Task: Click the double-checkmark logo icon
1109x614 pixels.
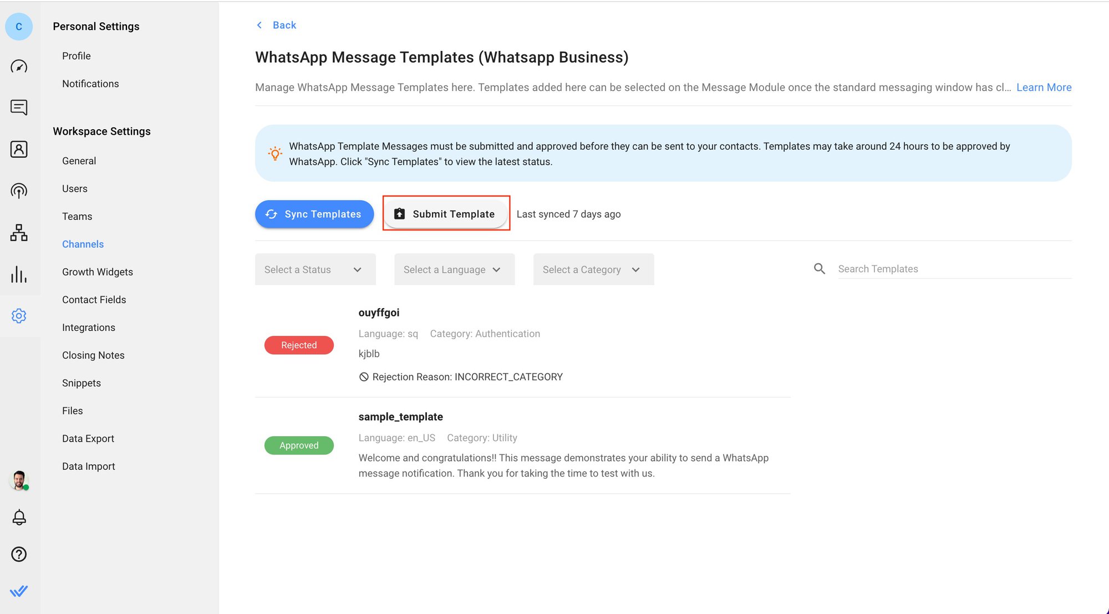Action: point(19,591)
